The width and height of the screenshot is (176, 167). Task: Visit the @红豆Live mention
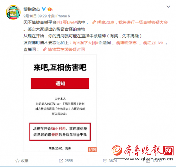(153, 43)
